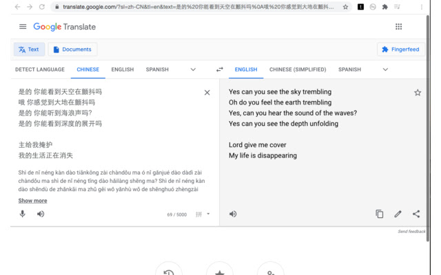Click translated line about sound of the waves
This screenshot has height=275, width=441.
(293, 113)
